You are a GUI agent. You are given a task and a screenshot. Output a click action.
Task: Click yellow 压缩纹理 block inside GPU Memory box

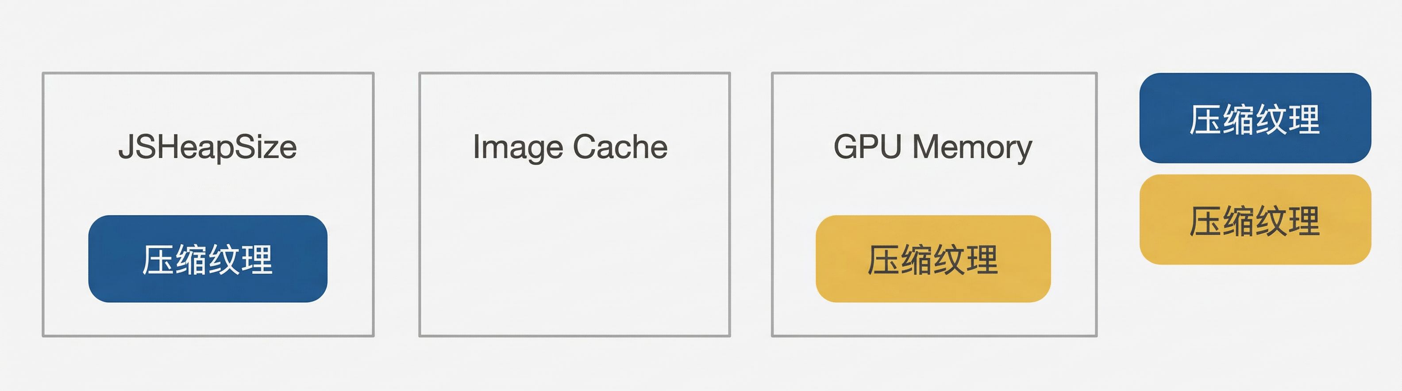[x=933, y=258]
